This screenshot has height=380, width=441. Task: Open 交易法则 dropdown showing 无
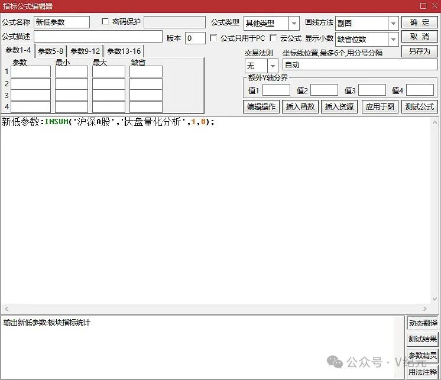tap(261, 66)
